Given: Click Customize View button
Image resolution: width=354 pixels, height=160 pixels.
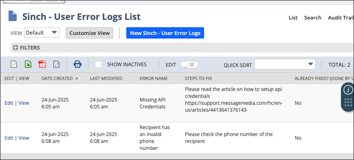Looking at the screenshot, I should (x=89, y=33).
